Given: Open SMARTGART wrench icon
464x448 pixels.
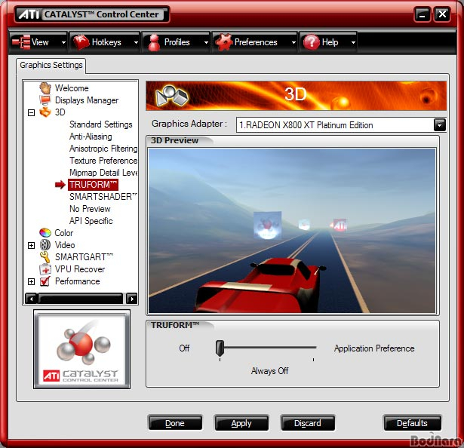Looking at the screenshot, I should pos(45,257).
